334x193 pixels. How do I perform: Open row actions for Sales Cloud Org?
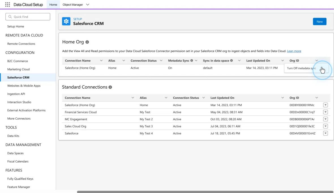tap(325, 126)
